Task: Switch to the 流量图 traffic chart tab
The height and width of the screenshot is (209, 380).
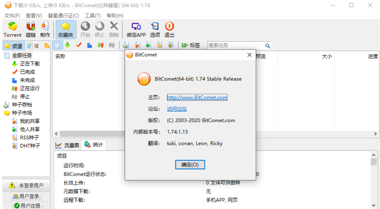Action: click(67, 145)
